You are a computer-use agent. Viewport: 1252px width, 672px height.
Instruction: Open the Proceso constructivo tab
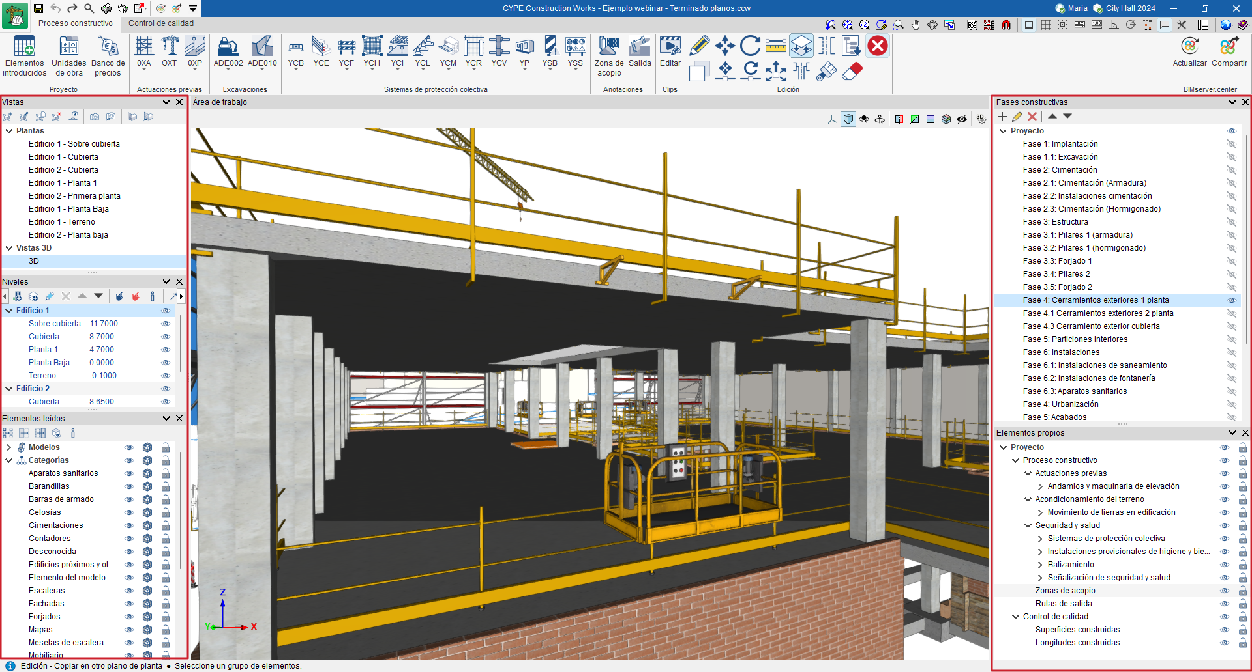76,23
